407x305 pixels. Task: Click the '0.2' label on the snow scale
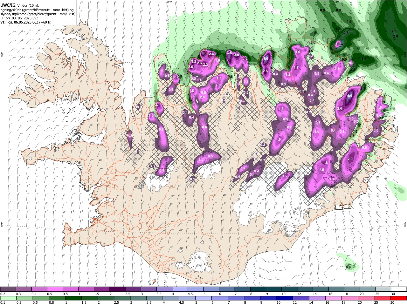click(x=3, y=294)
